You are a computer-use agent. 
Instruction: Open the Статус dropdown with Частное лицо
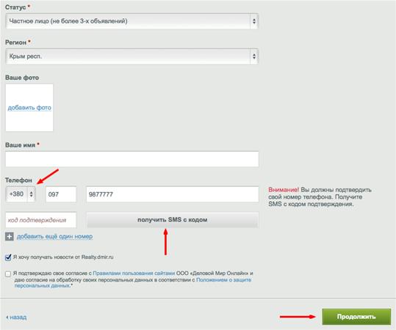(x=132, y=21)
